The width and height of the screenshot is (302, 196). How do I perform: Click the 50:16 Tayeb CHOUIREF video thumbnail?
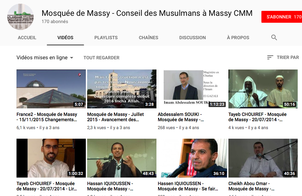263,89
